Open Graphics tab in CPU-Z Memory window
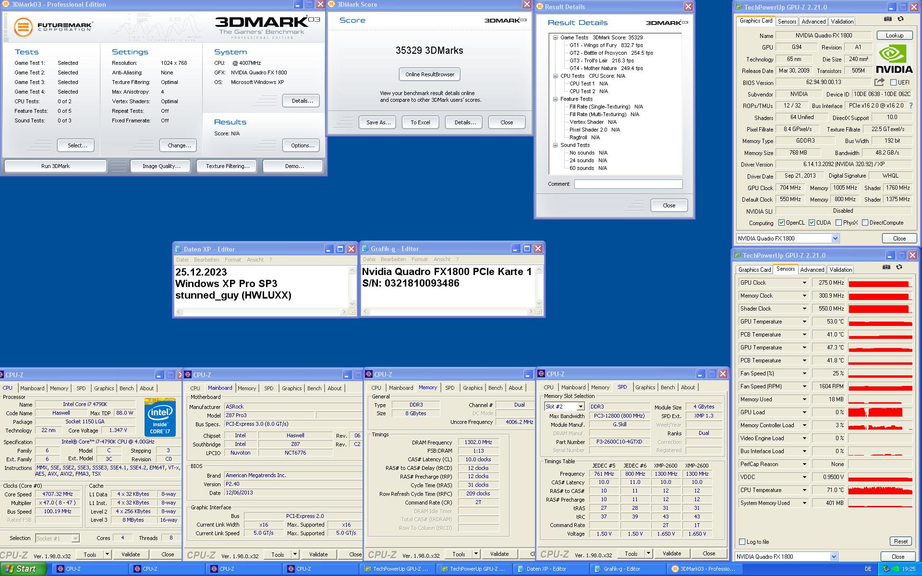This screenshot has width=922, height=576. coord(473,388)
